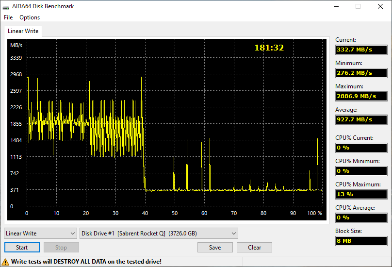Click the disabled Stop button
Image resolution: width=392 pixels, height=267 pixels.
[x=61, y=248]
